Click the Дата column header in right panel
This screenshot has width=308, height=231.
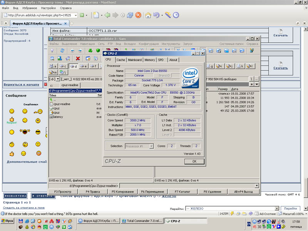234,89
